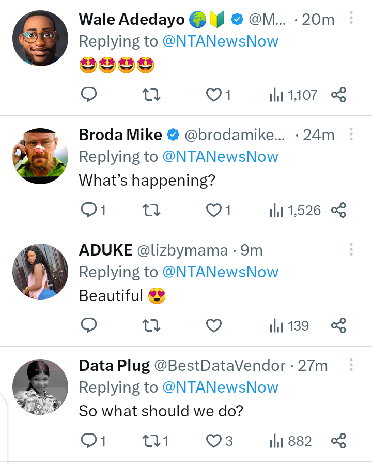Open more options menu on Broda Mike's tweet
Image resolution: width=372 pixels, height=464 pixels.
click(x=351, y=134)
